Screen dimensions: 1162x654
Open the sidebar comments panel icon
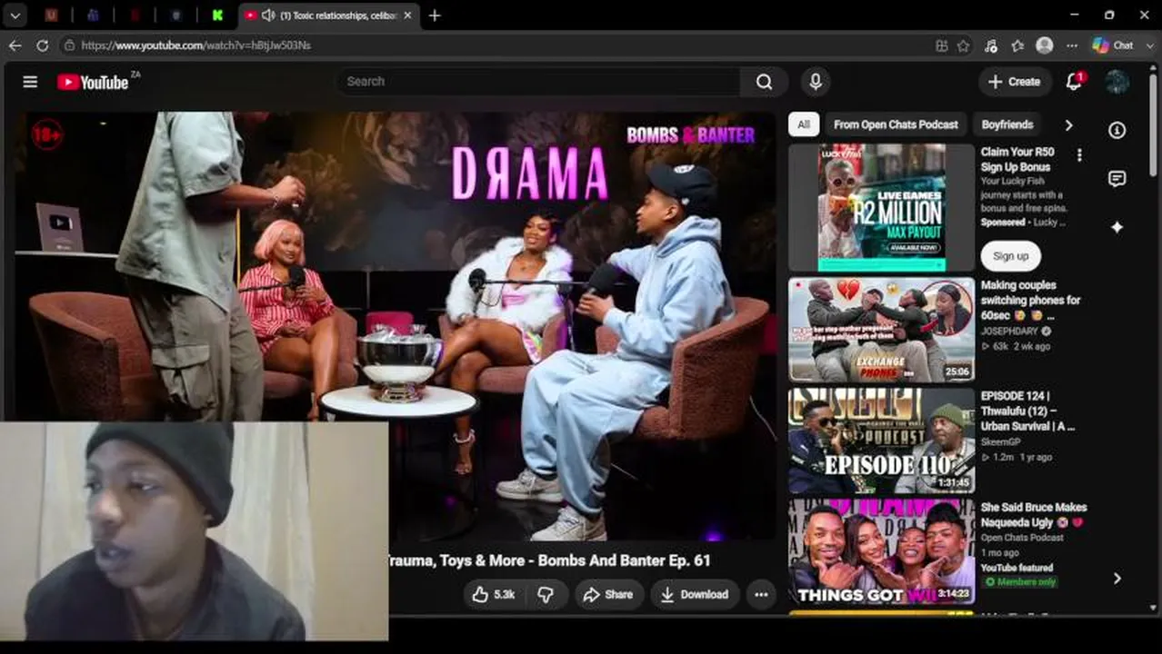pyautogui.click(x=1117, y=178)
